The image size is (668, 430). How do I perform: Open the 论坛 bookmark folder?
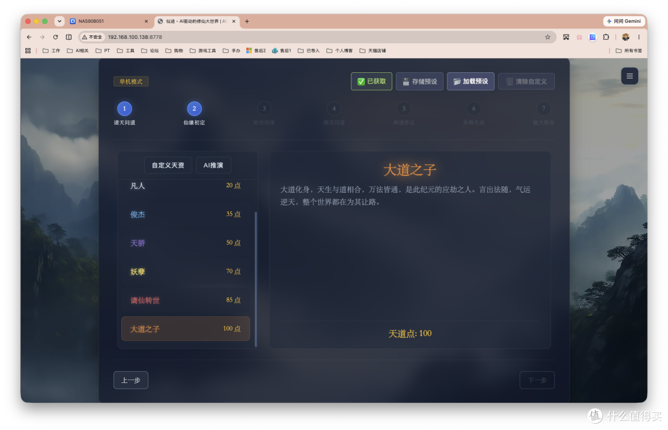click(x=150, y=51)
